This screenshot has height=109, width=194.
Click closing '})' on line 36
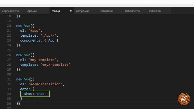pos(18,104)
